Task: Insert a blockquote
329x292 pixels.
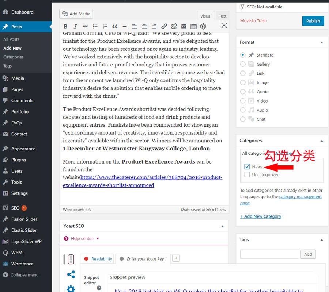Action: 115,26
